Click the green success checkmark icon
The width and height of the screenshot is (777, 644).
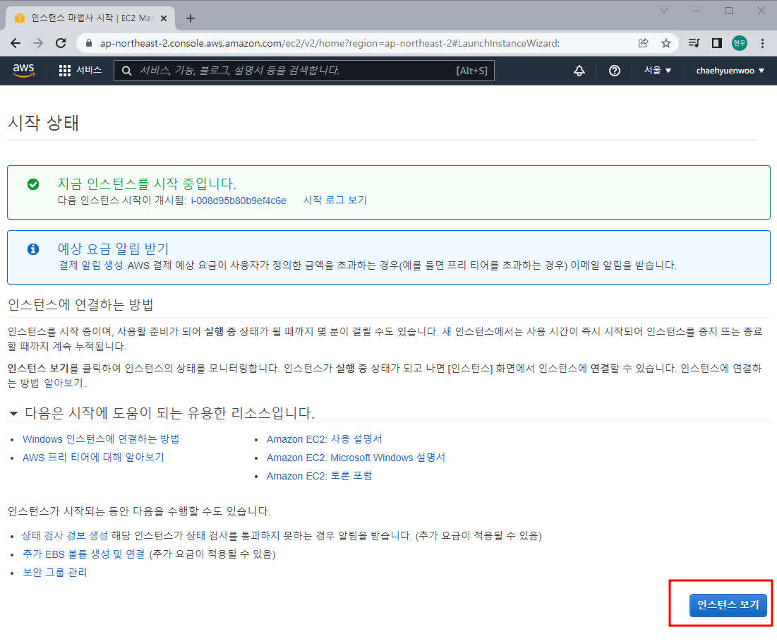point(33,185)
